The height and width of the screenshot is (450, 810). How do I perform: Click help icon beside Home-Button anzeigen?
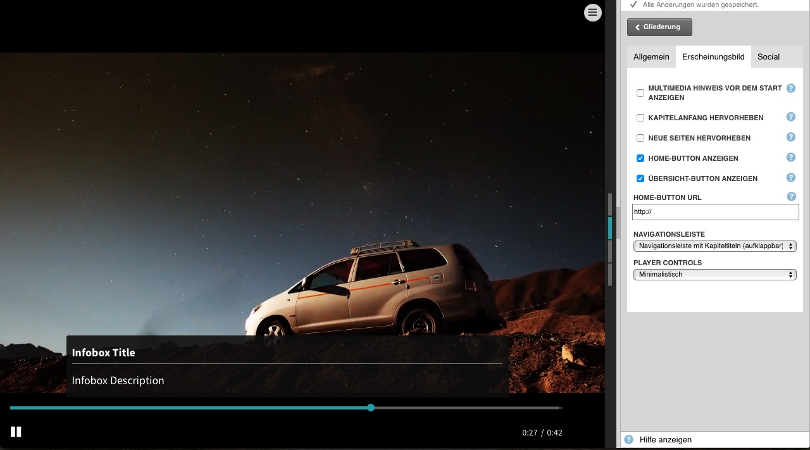(x=790, y=158)
